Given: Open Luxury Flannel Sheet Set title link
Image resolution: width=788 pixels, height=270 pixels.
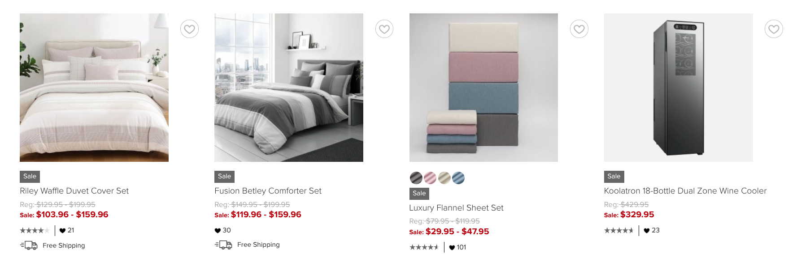Looking at the screenshot, I should click(x=456, y=208).
